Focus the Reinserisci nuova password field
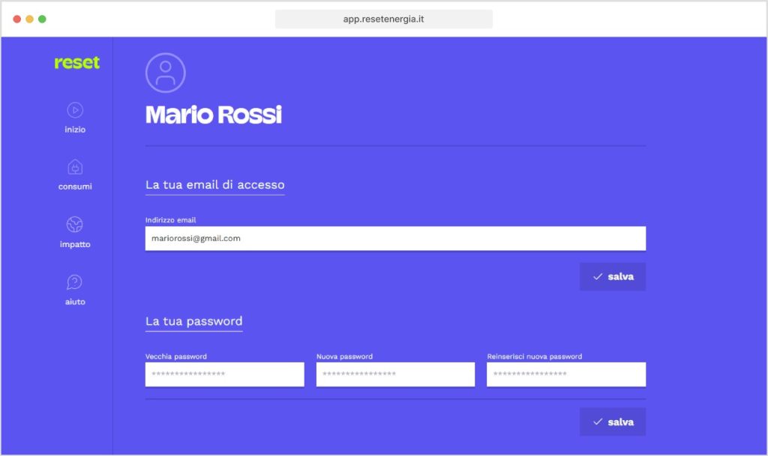The height and width of the screenshot is (456, 768). coord(566,374)
